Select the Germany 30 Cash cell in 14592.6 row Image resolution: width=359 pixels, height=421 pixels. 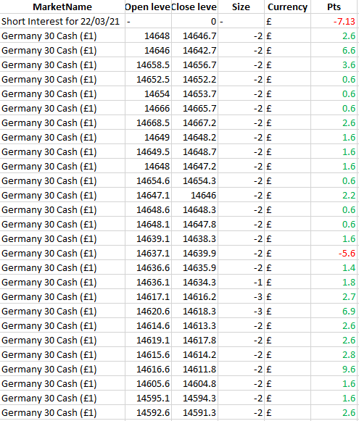[62, 413]
